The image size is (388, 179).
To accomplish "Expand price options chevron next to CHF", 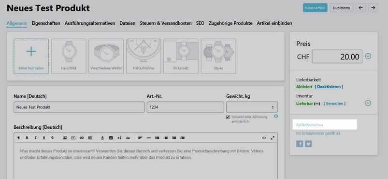I will point(368,56).
